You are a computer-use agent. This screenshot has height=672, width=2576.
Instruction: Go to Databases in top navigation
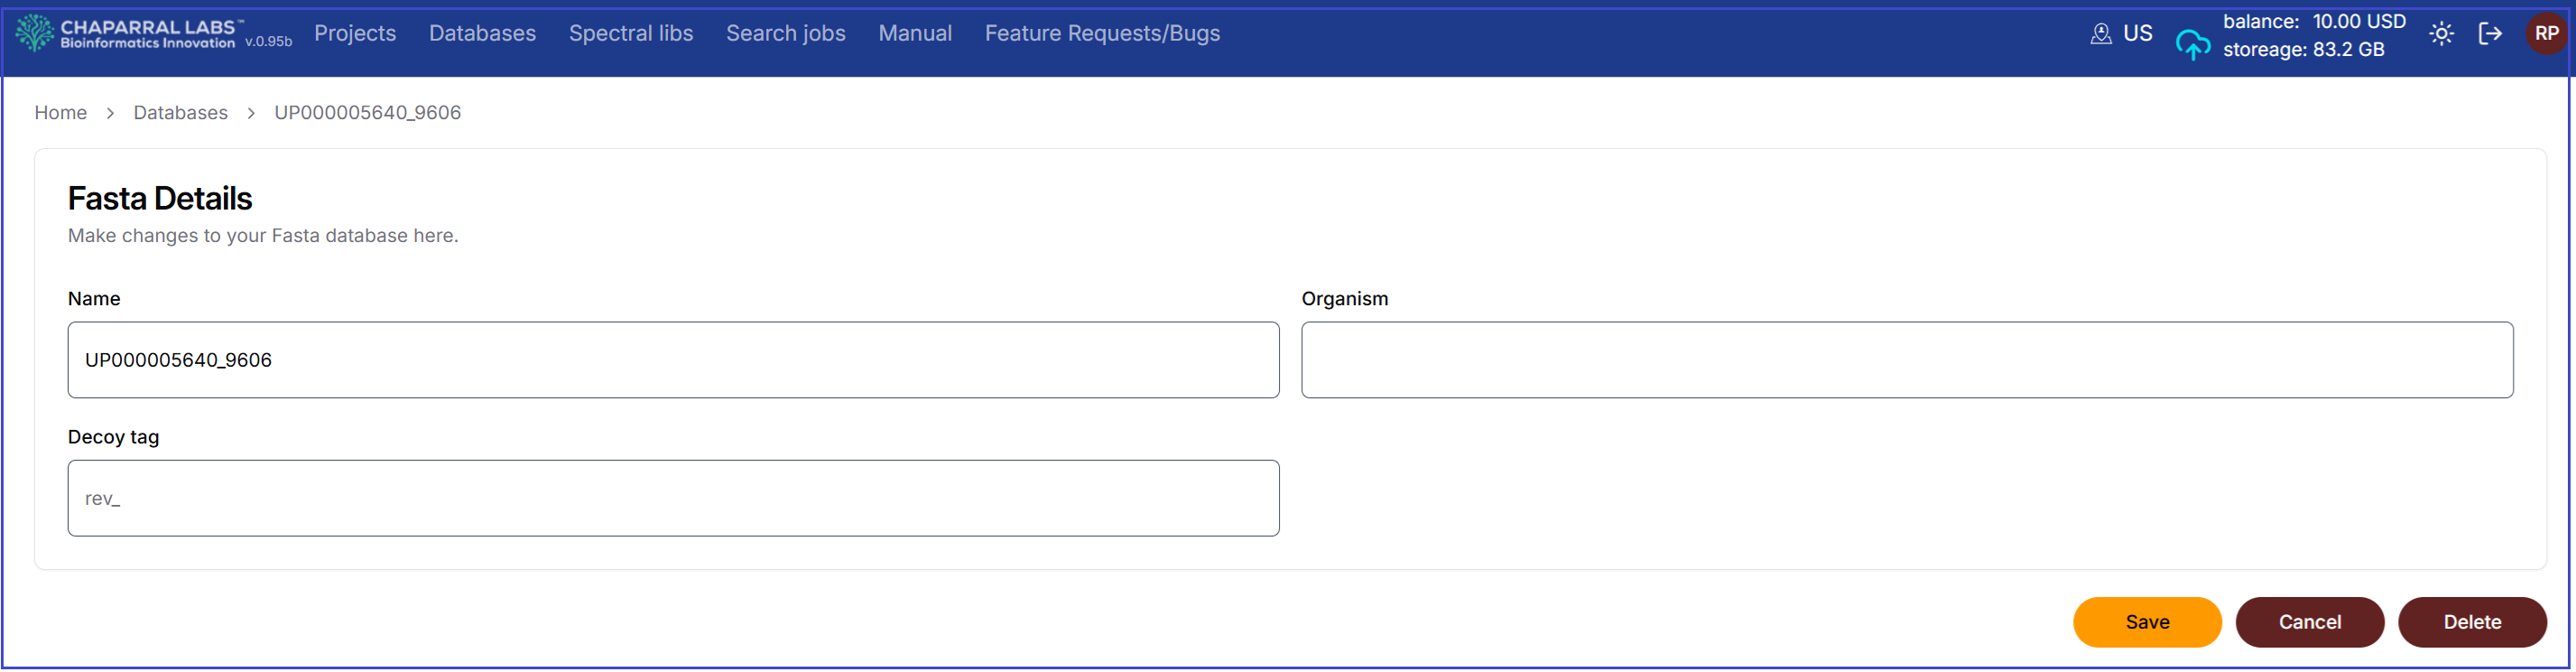point(482,34)
